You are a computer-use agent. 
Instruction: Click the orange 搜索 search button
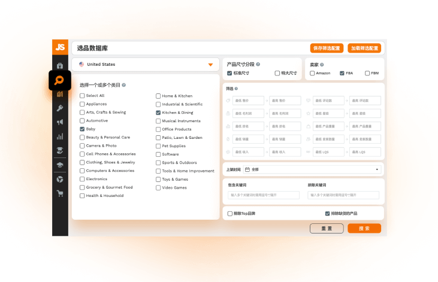(x=364, y=228)
